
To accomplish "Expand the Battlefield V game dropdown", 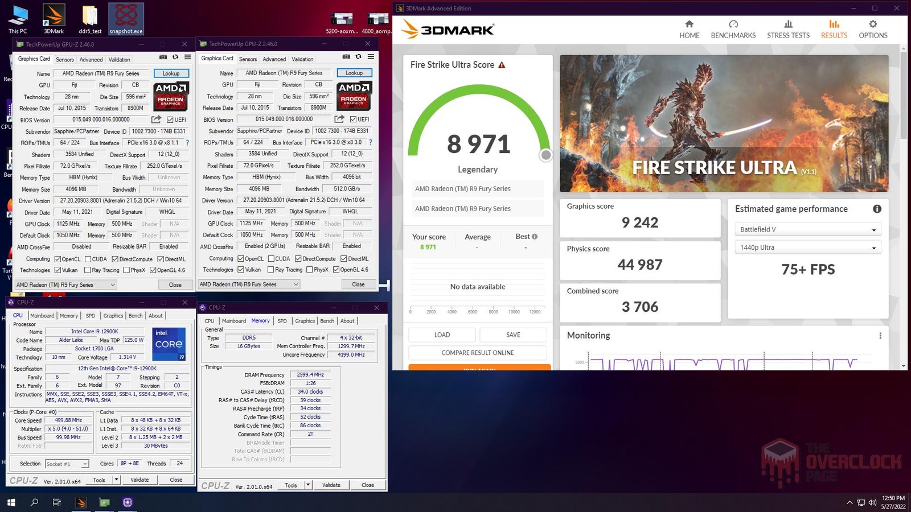I will [x=807, y=229].
